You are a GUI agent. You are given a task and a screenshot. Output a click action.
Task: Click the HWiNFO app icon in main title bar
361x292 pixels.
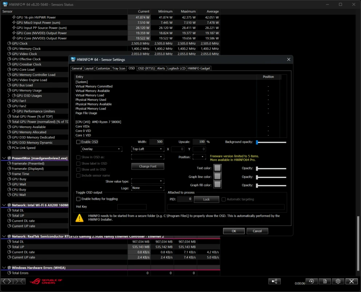click(x=5, y=4)
